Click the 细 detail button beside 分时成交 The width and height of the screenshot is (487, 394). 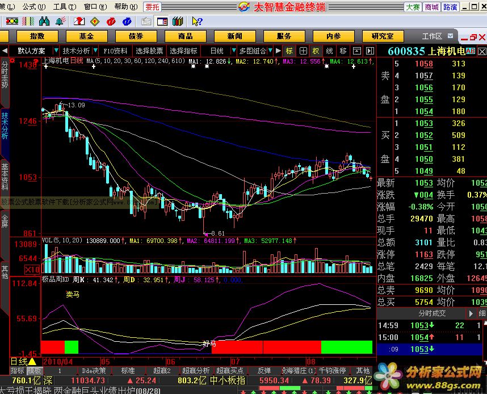482,313
